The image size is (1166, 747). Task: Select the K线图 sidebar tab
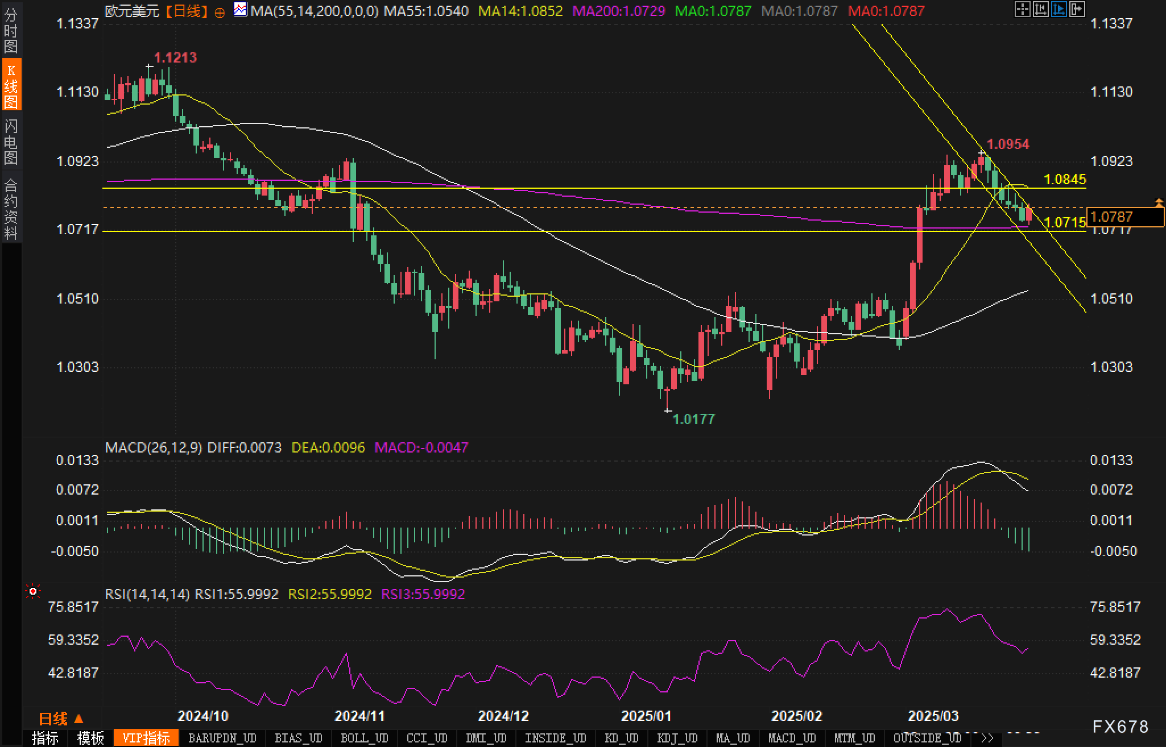pyautogui.click(x=11, y=86)
